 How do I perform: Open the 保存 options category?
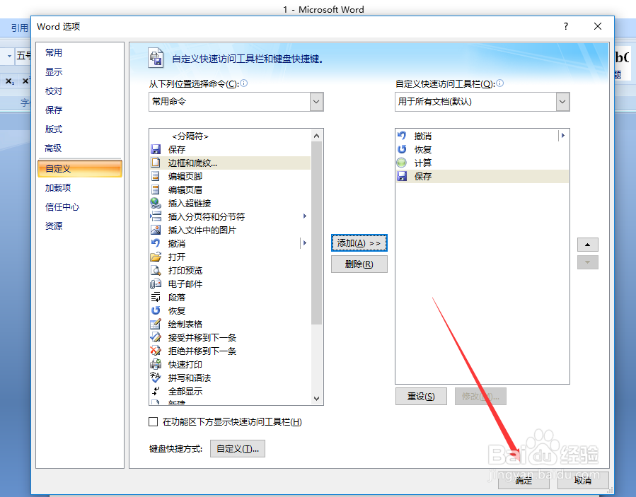pyautogui.click(x=54, y=110)
